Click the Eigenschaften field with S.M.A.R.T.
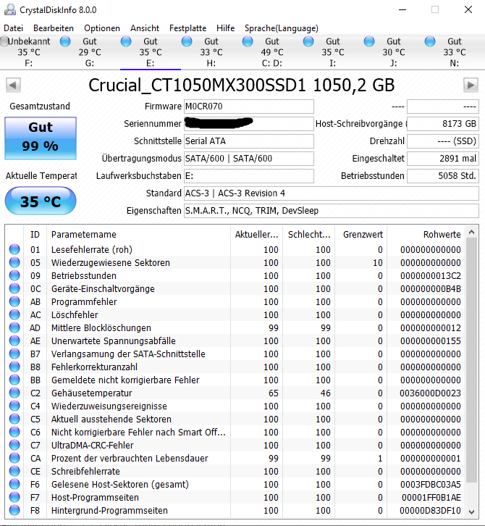The image size is (485, 526). click(x=331, y=211)
